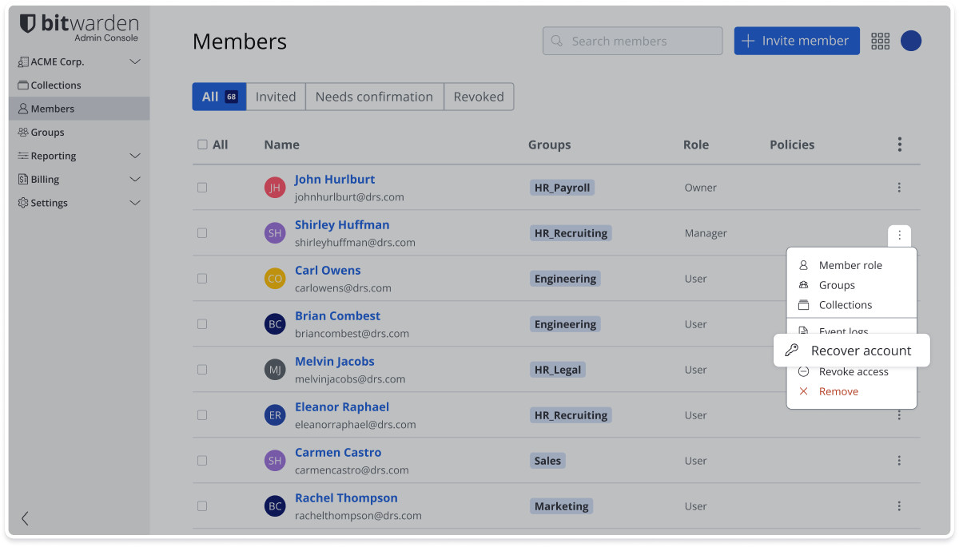Click the Search members input field
Viewport: 959px width, 547px height.
pyautogui.click(x=632, y=41)
